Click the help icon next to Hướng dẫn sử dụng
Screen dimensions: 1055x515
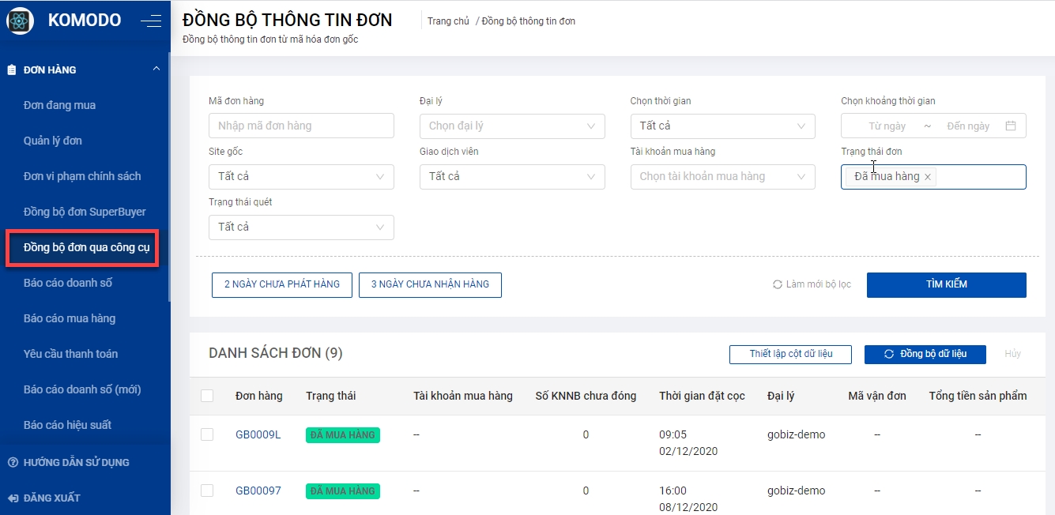[x=12, y=462]
